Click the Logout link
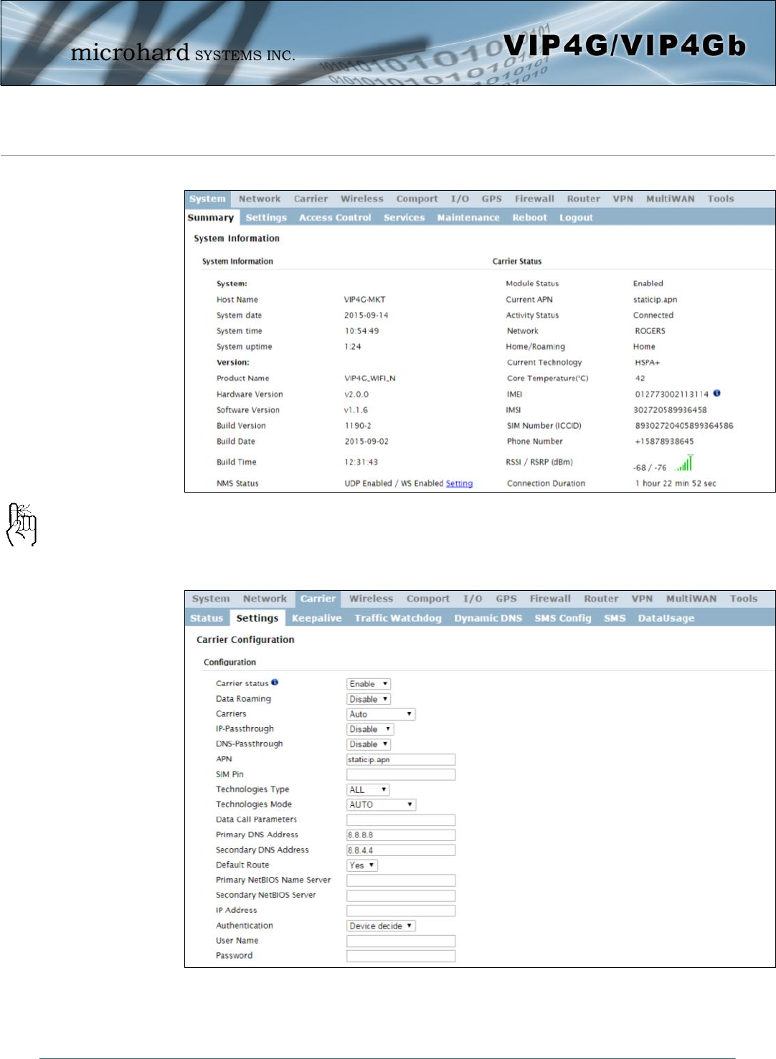 [x=576, y=217]
